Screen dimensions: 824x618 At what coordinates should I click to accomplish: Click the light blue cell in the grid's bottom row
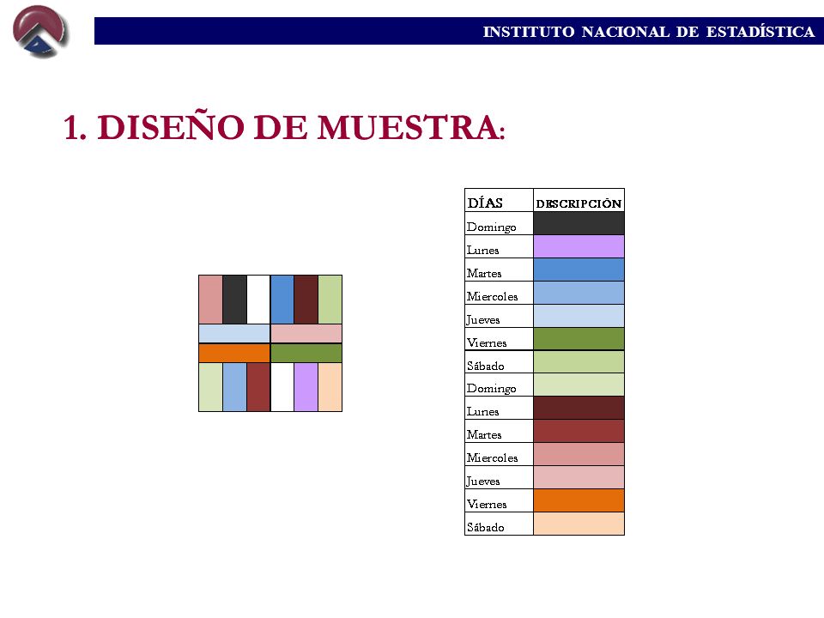point(234,387)
